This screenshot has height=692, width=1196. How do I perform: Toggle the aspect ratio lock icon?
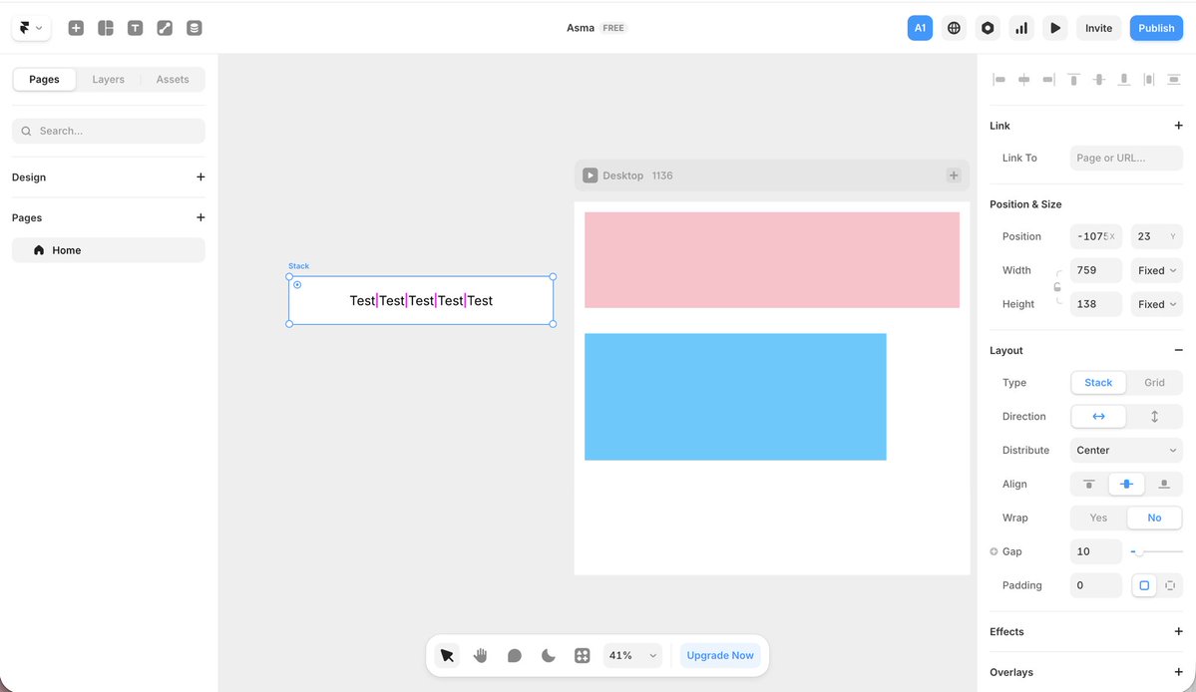(x=1057, y=287)
